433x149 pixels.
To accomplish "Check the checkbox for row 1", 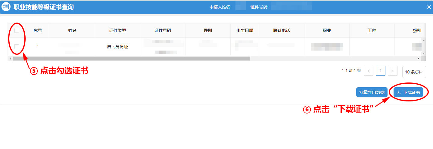I will click(17, 47).
